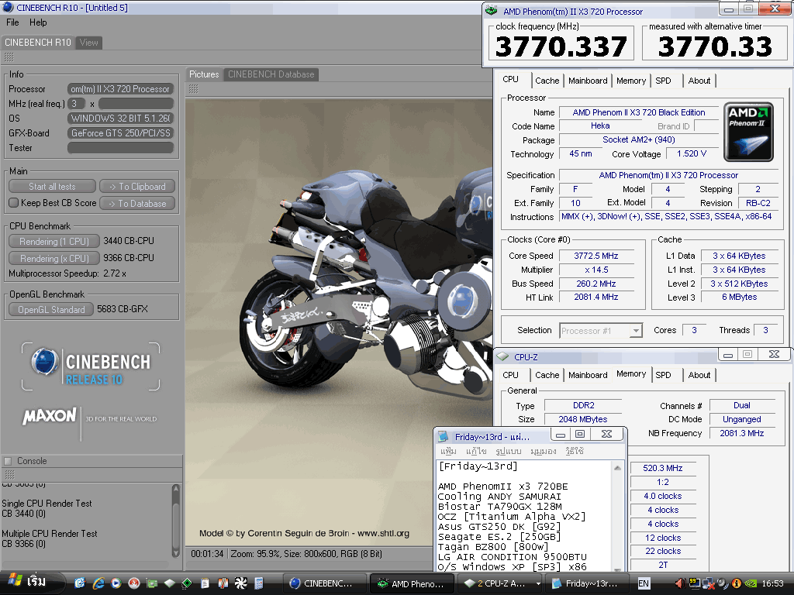The height and width of the screenshot is (595, 794).
Task: Launch Windows Media Player quick launch icon
Action: pyautogui.click(x=116, y=583)
